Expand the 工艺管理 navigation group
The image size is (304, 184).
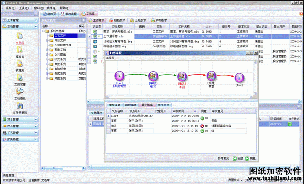coord(36,133)
